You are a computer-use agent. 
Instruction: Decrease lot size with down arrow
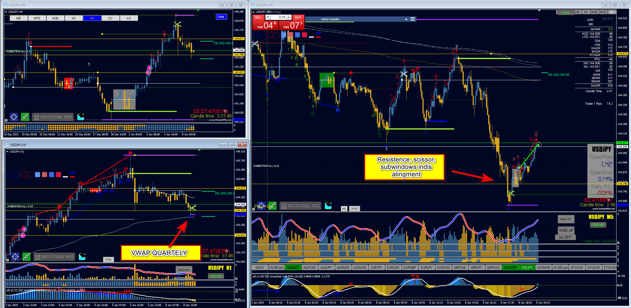point(268,17)
